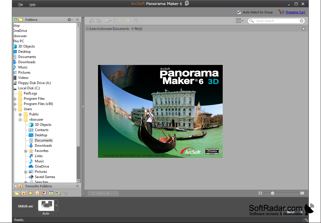Click the magnifier icon in Quick Search

point(252,21)
